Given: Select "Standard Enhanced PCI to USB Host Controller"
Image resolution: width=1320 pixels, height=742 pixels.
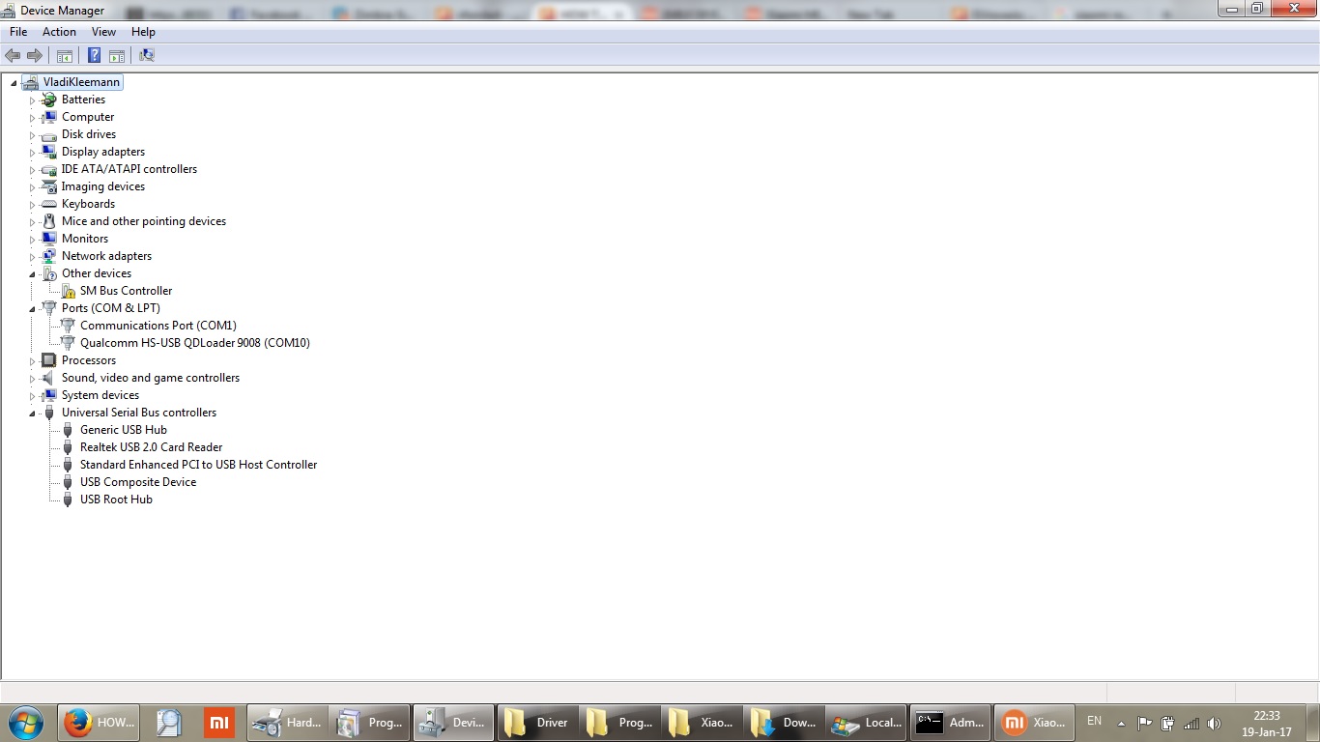Looking at the screenshot, I should [x=199, y=465].
